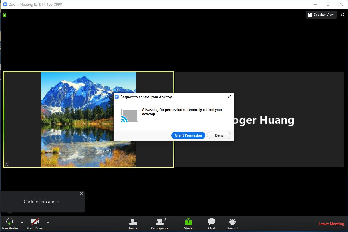The height and width of the screenshot is (232, 348).
Task: Close the Request to control dialog
Action: point(229,97)
